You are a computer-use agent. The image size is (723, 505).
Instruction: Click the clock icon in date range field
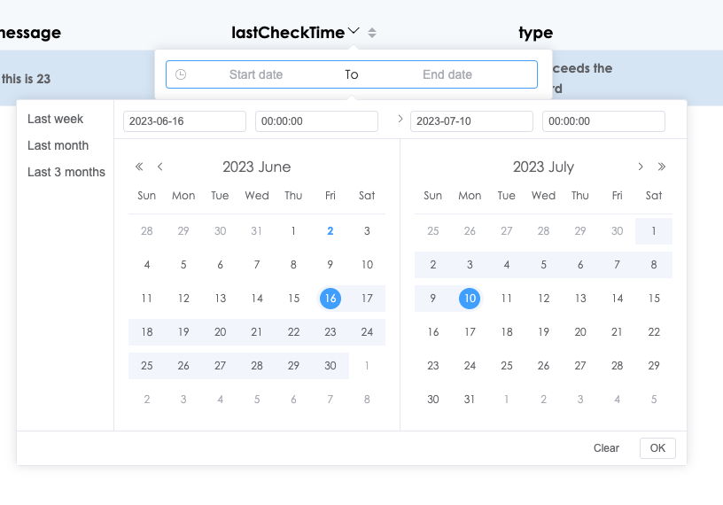(x=181, y=74)
